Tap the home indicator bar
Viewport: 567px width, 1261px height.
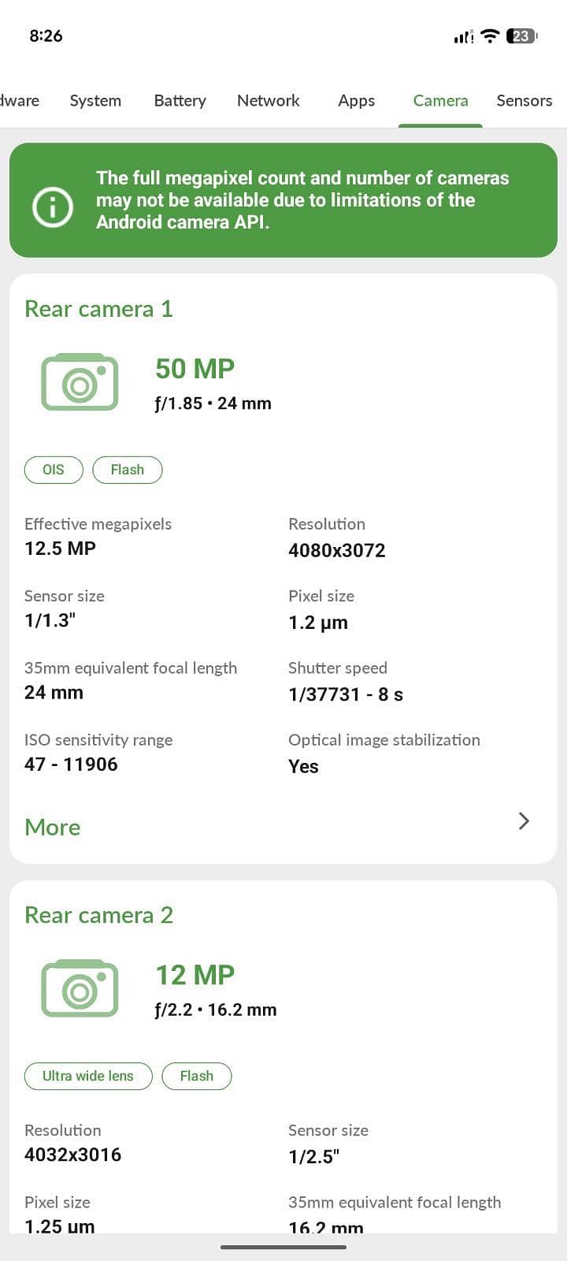coord(283,1247)
